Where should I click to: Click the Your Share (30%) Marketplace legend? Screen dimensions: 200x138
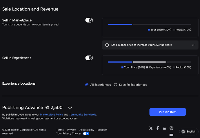[x=159, y=30]
